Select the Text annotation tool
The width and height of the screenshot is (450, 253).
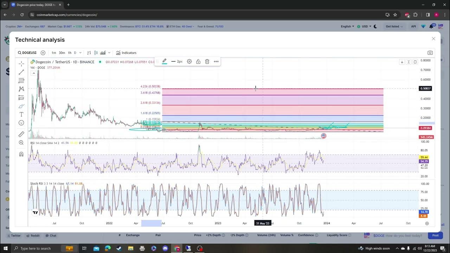tap(21, 115)
